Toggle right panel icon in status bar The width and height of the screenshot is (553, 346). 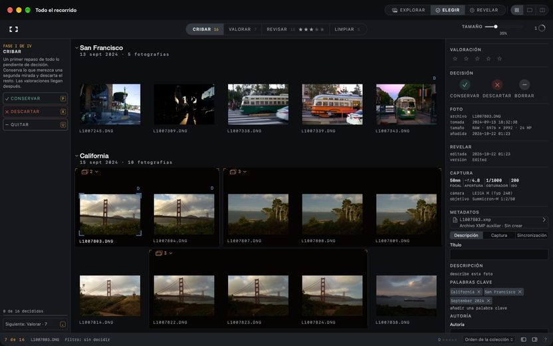click(x=534, y=339)
